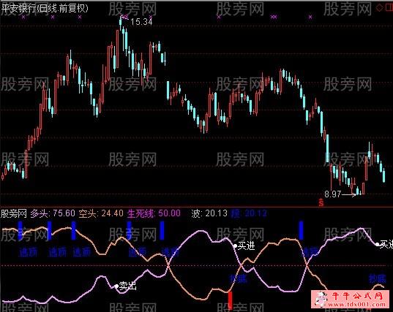The image size is (393, 312).
Task: Click the red diamond icon at chart corner
Action: [380, 8]
